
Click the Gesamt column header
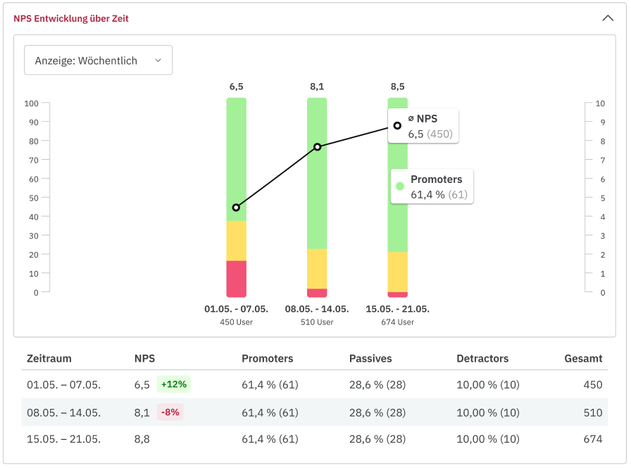click(x=583, y=358)
